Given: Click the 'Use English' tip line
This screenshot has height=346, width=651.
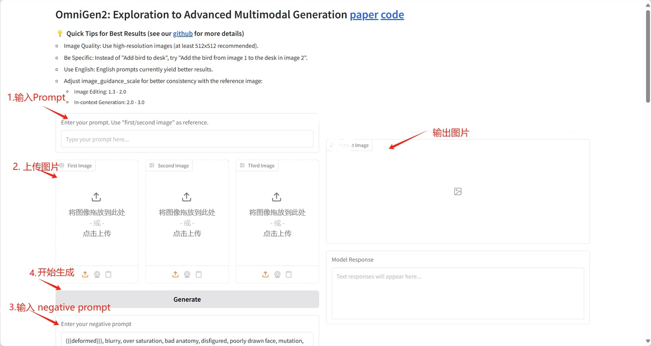Looking at the screenshot, I should point(138,69).
